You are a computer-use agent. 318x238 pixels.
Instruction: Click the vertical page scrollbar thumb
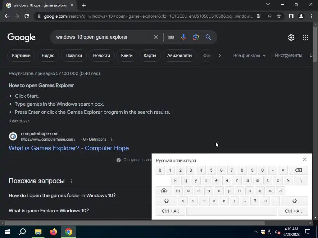pyautogui.click(x=315, y=44)
